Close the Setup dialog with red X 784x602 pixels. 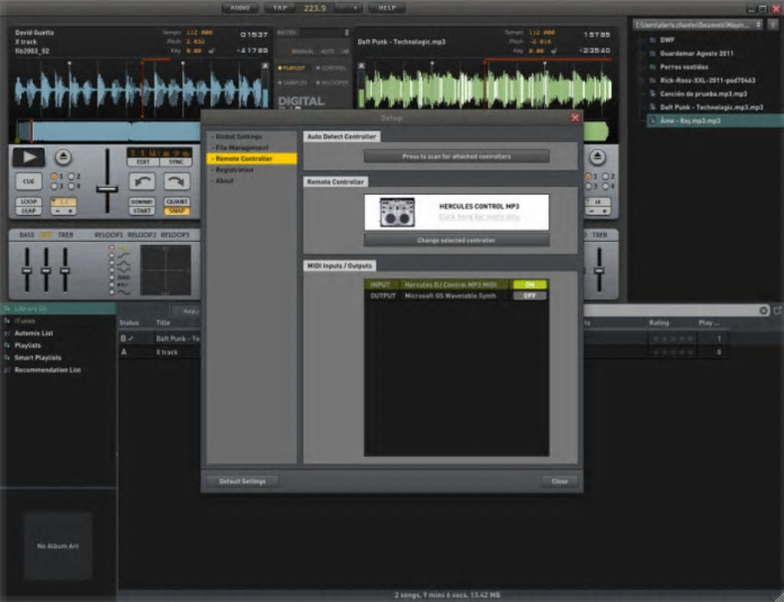[x=575, y=118]
